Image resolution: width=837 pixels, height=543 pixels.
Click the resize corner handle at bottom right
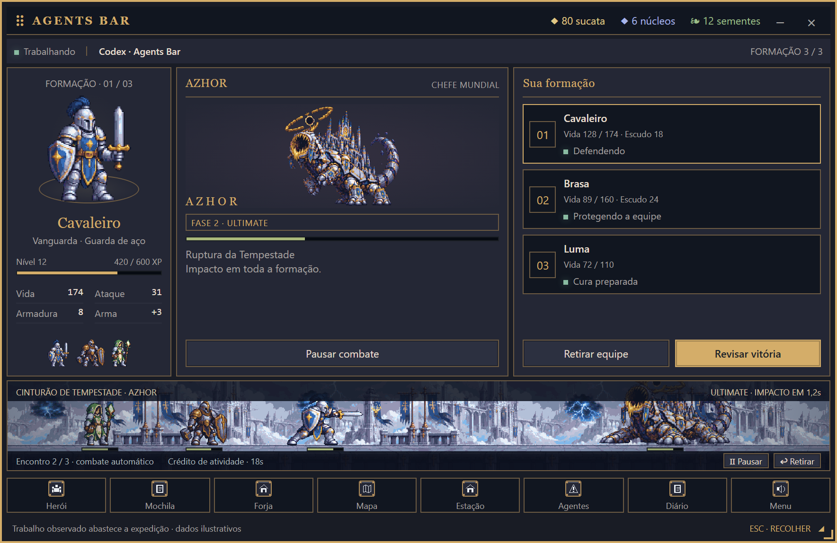coord(828,534)
